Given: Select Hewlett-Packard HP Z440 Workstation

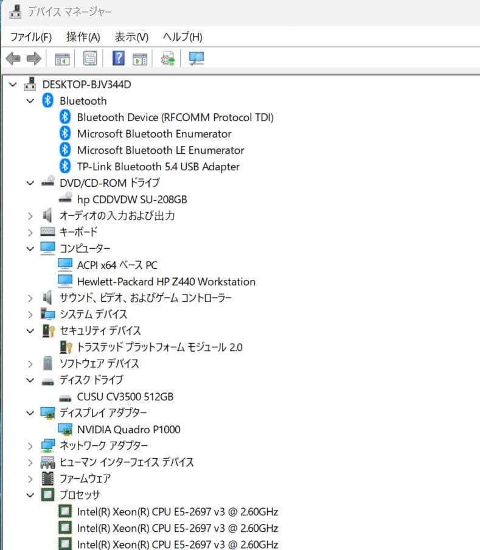Looking at the screenshot, I should [166, 282].
